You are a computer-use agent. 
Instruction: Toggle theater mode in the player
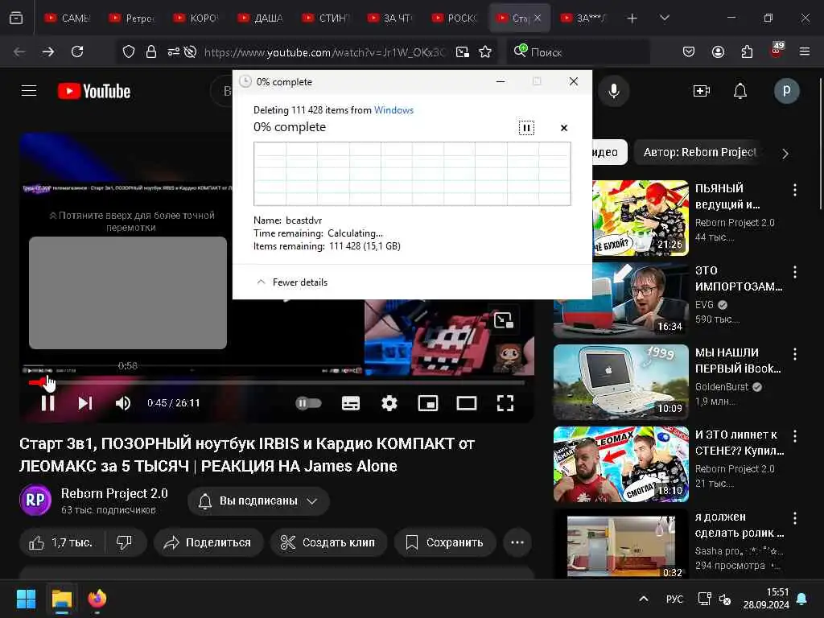(x=467, y=403)
